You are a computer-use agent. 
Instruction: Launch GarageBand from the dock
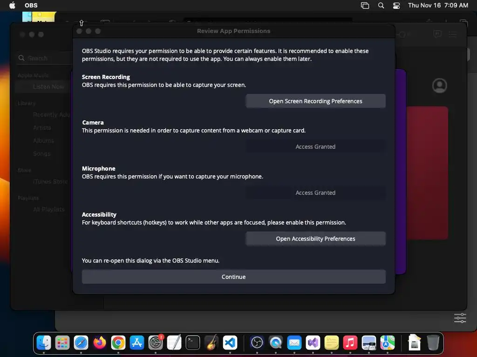[x=211, y=343]
